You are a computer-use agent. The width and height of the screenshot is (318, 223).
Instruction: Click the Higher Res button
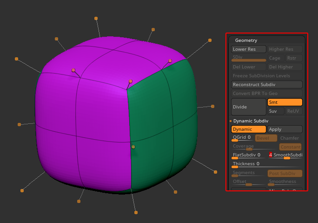[x=285, y=49]
